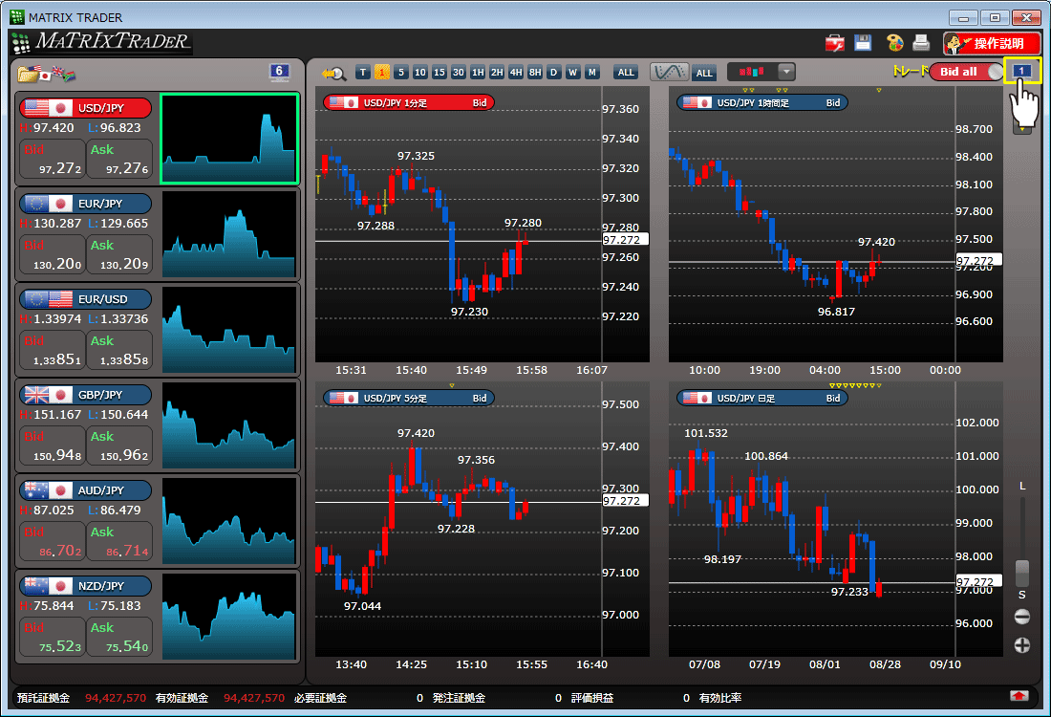The height and width of the screenshot is (717, 1051).
Task: Open the 操作説明 help button
Action: 992,44
